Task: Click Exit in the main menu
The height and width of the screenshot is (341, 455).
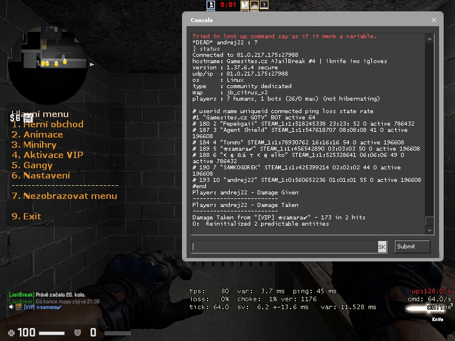Action: tap(27, 217)
